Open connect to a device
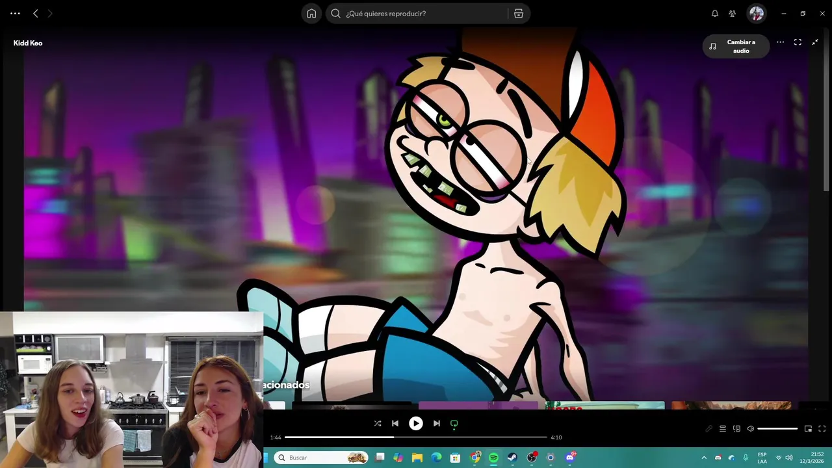 pos(736,428)
